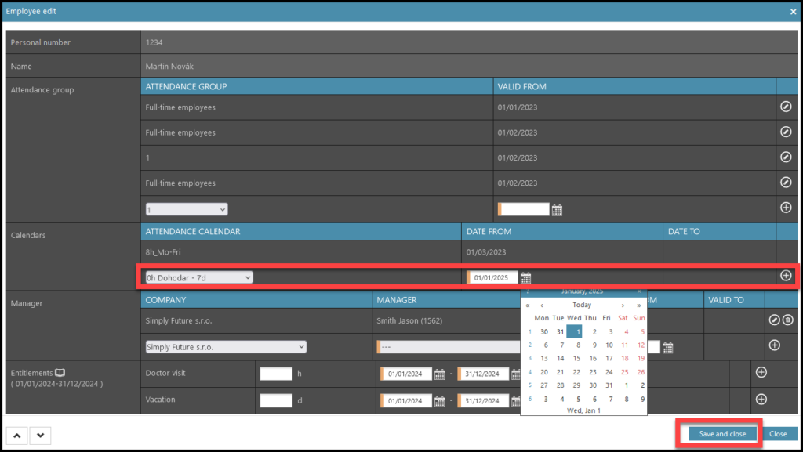
Task: Add new attendance group with plus icon
Action: (x=786, y=208)
